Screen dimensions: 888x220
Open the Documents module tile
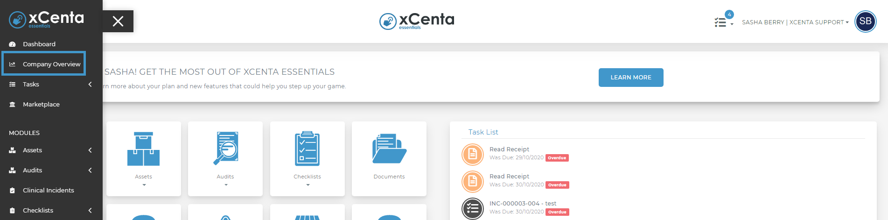point(389,159)
